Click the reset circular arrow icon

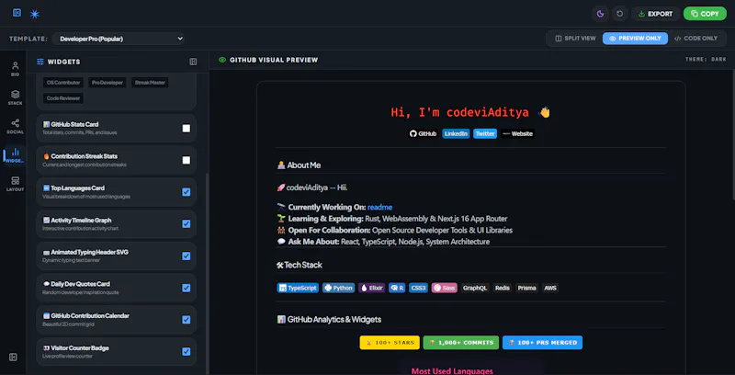619,14
